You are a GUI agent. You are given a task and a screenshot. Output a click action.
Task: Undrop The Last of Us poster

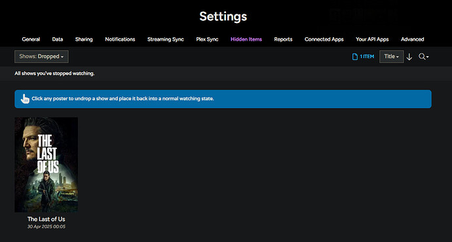click(46, 165)
